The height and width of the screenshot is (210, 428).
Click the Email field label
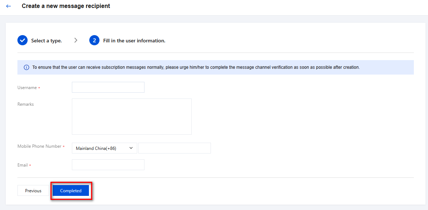point(23,165)
